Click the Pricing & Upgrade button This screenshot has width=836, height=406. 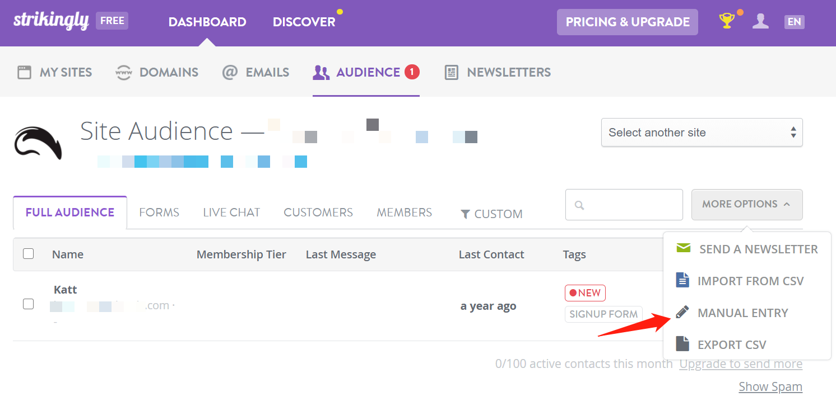[628, 22]
